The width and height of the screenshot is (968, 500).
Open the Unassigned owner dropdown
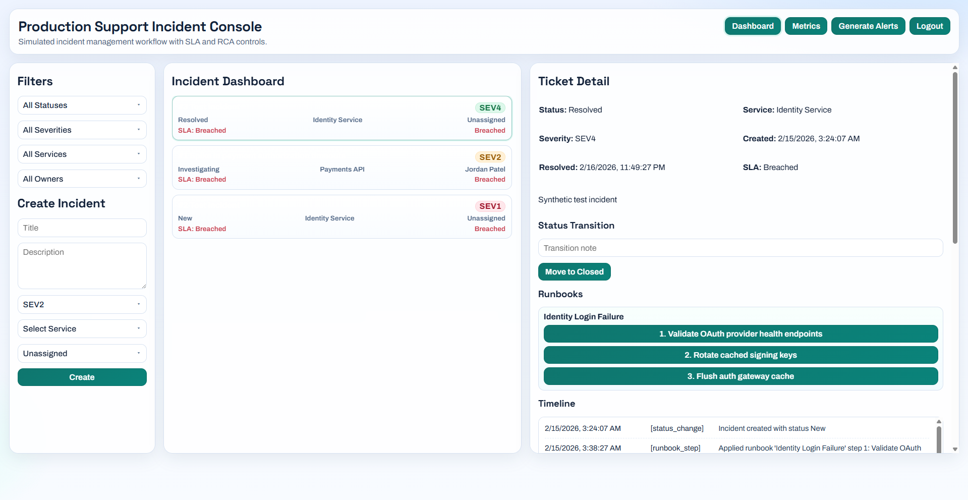pos(82,353)
